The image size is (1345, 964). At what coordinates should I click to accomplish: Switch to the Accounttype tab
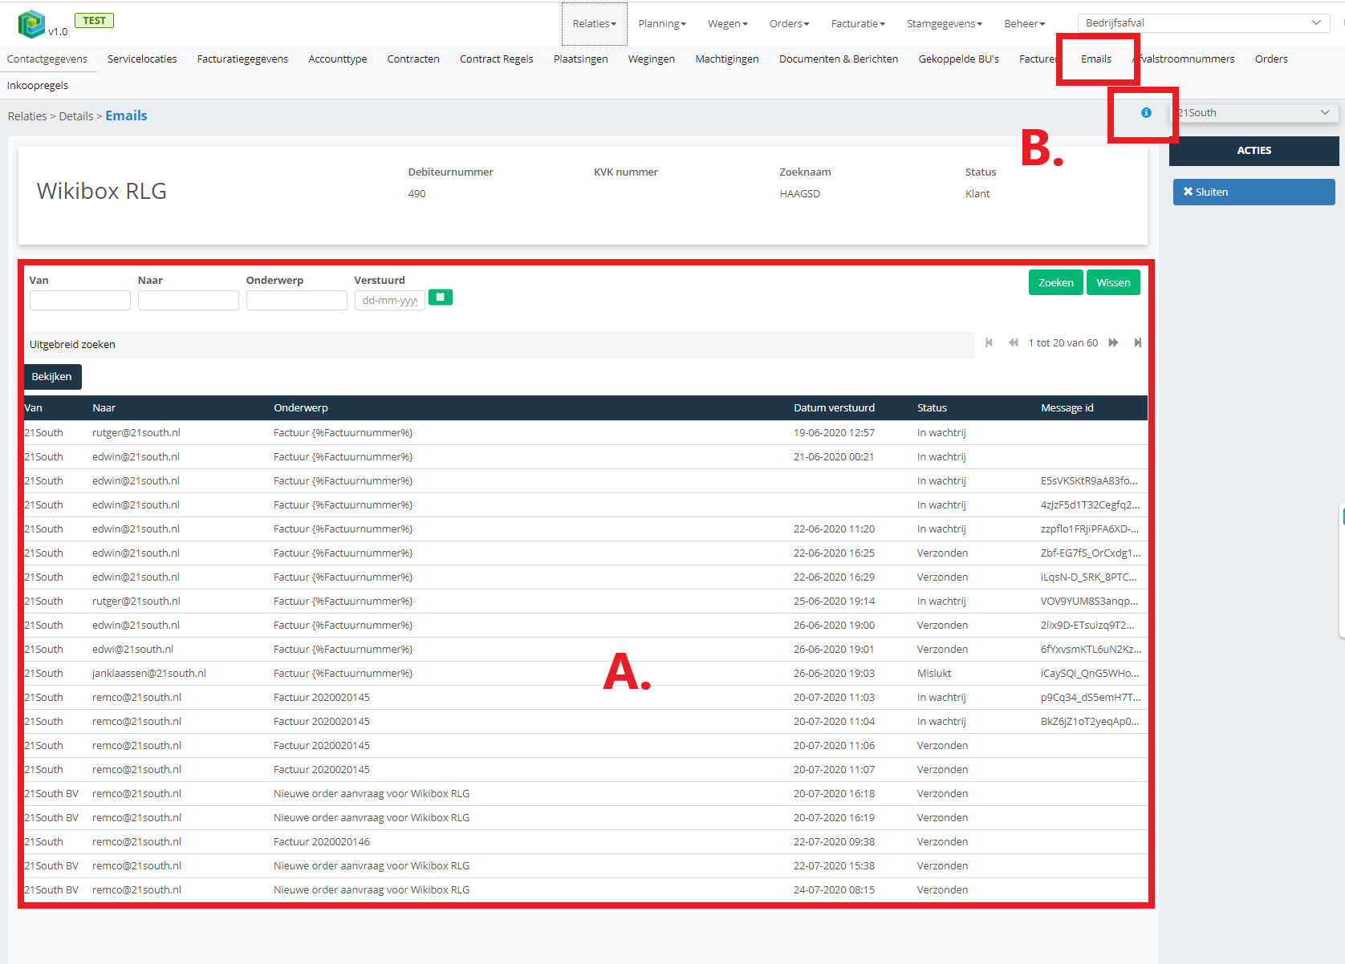[338, 59]
